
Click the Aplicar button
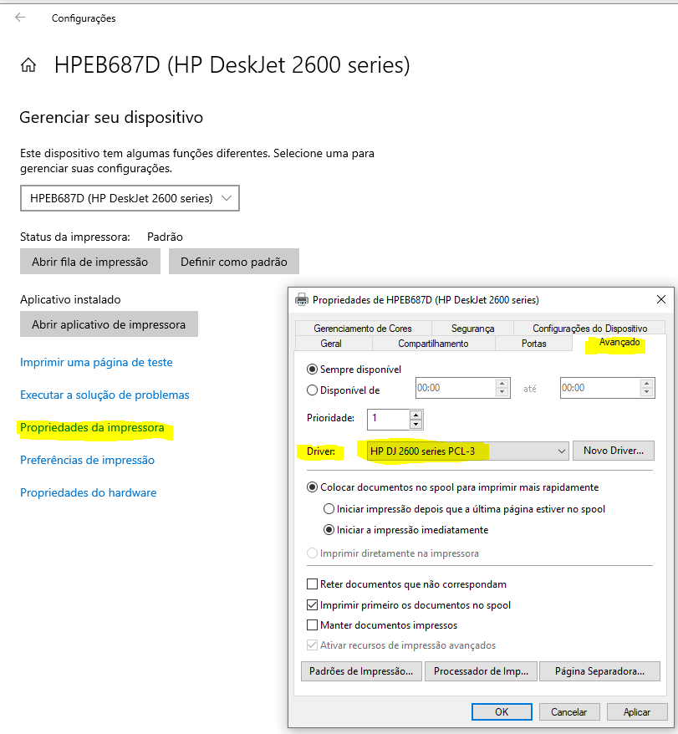coord(637,712)
